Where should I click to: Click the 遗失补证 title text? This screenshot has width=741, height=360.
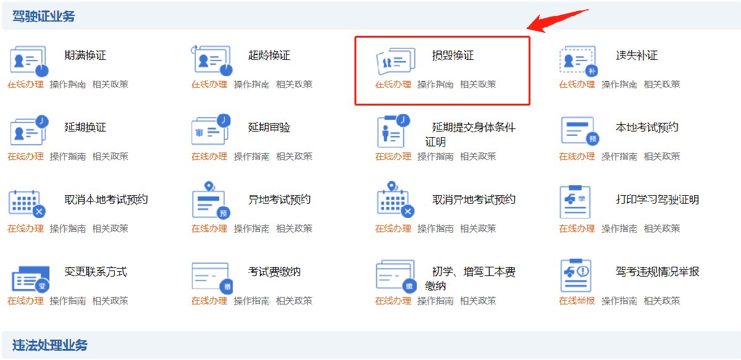637,56
